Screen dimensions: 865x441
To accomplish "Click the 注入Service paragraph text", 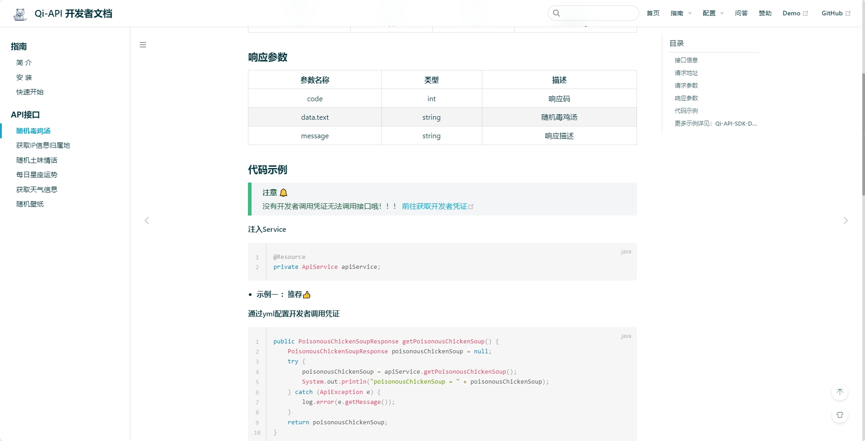I will [x=267, y=229].
